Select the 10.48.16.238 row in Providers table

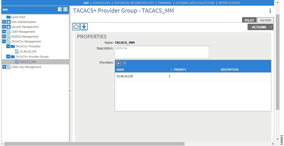pos(193,76)
